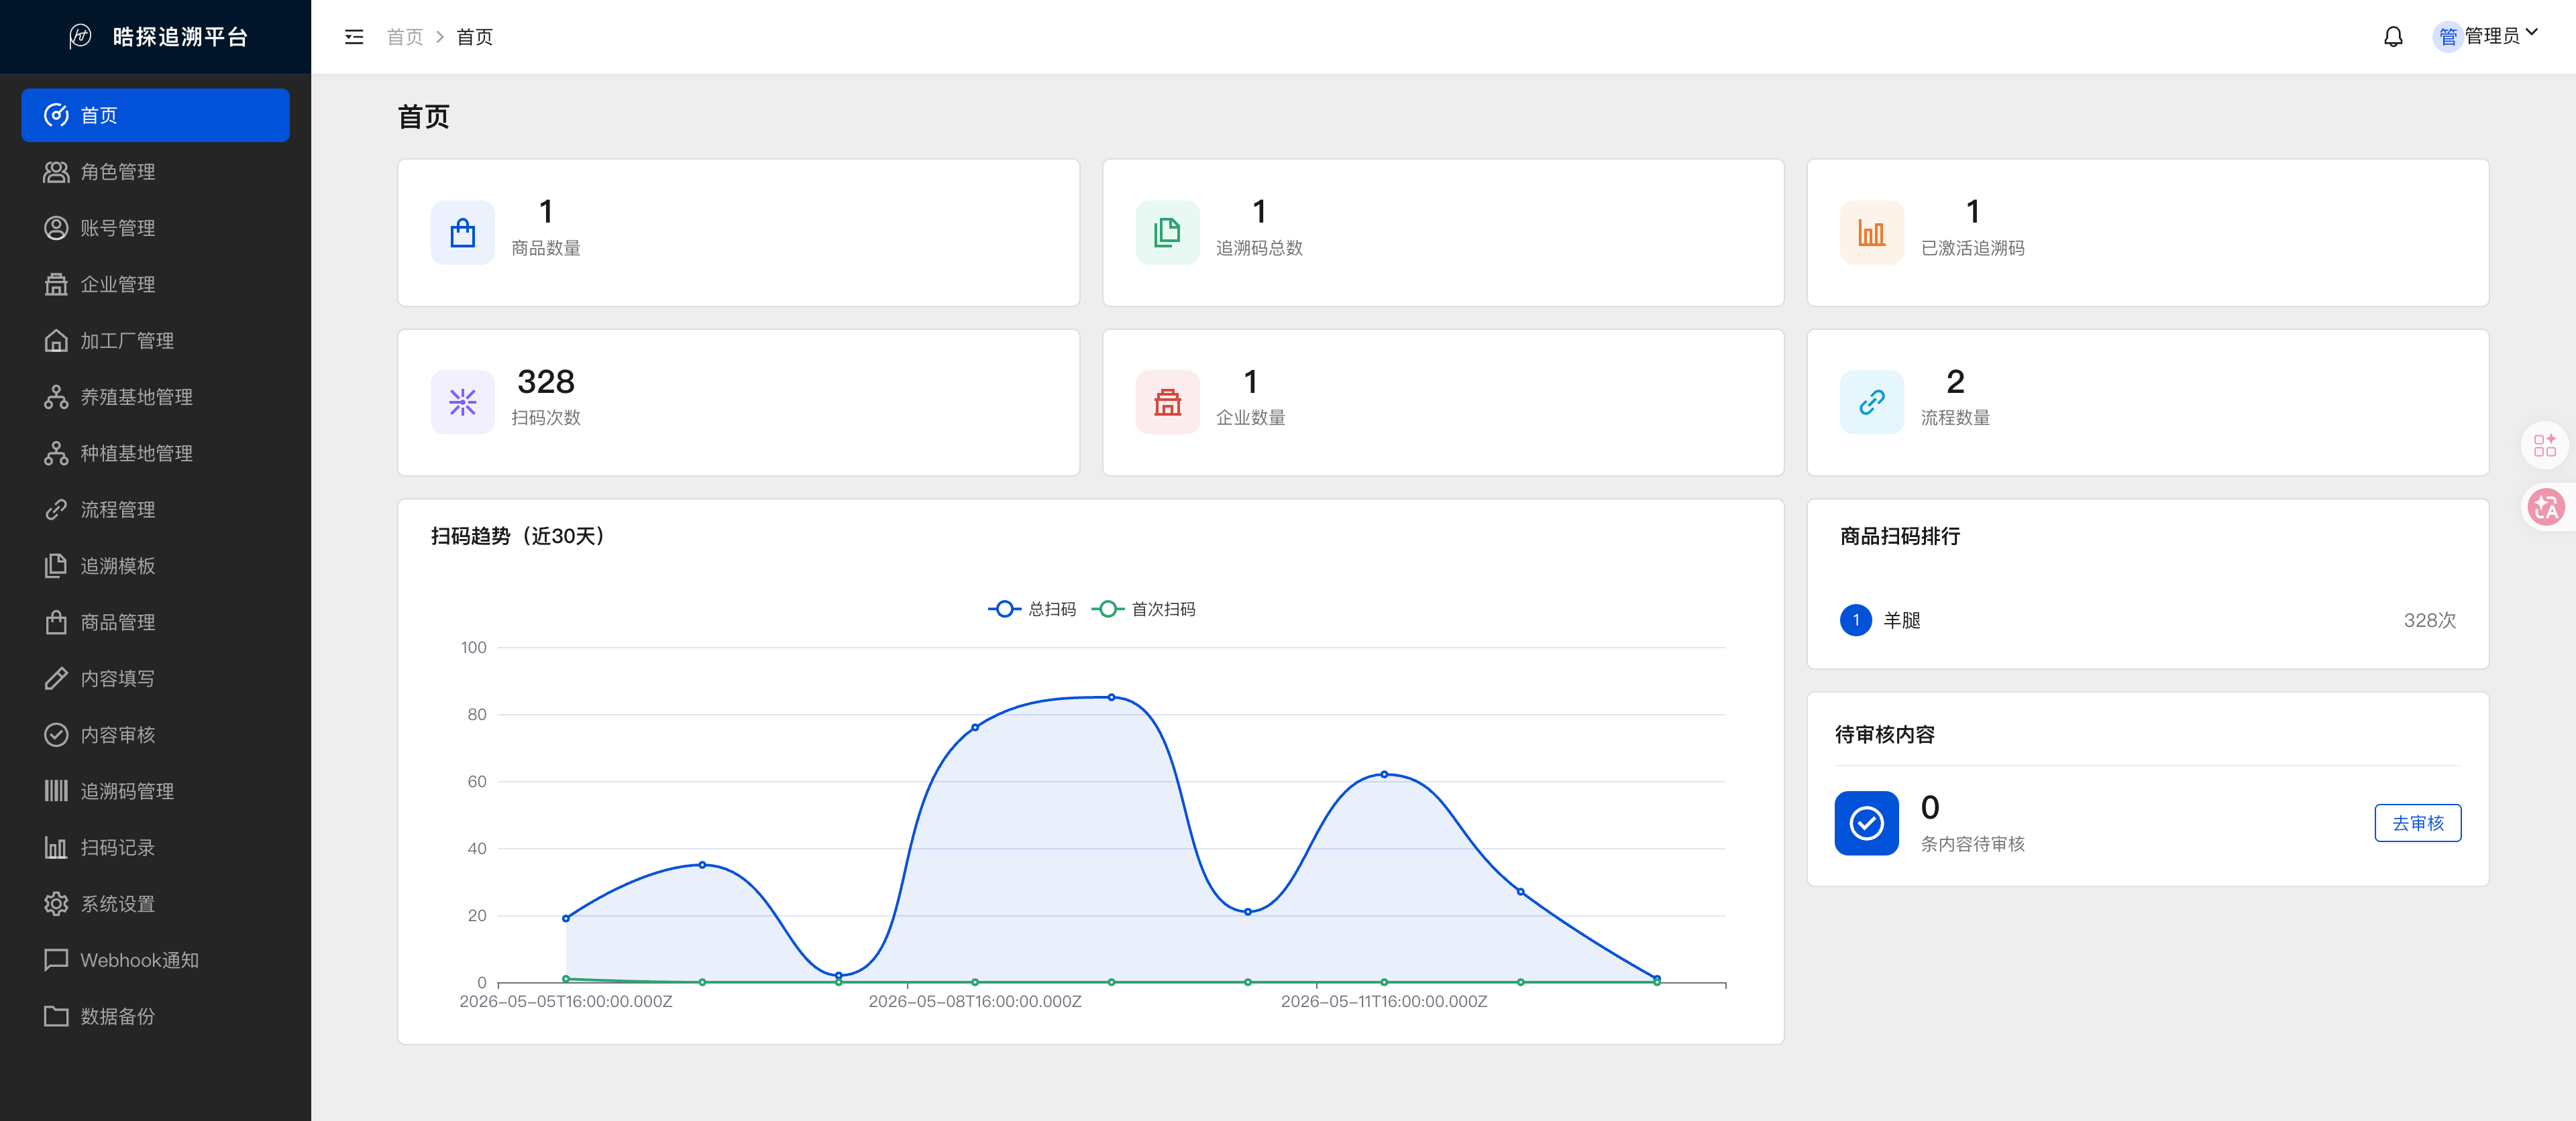Screen dimensions: 2576x1121
Task: Open notifications bell icon
Action: [x=2393, y=37]
